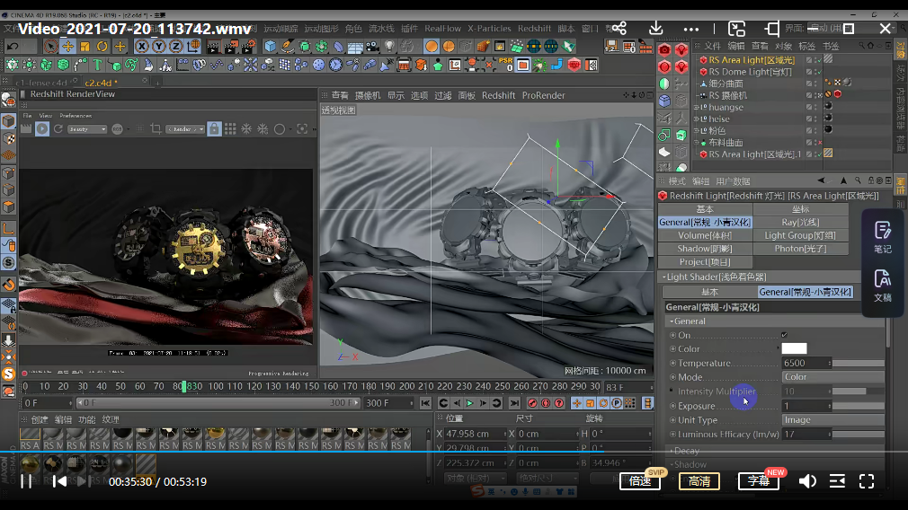Start Redshift RenderView render play button
The height and width of the screenshot is (510, 908).
tap(41, 129)
